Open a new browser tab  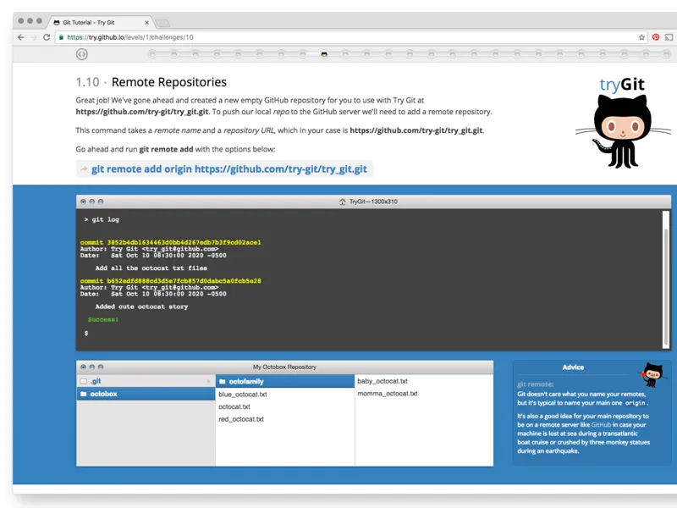point(162,23)
